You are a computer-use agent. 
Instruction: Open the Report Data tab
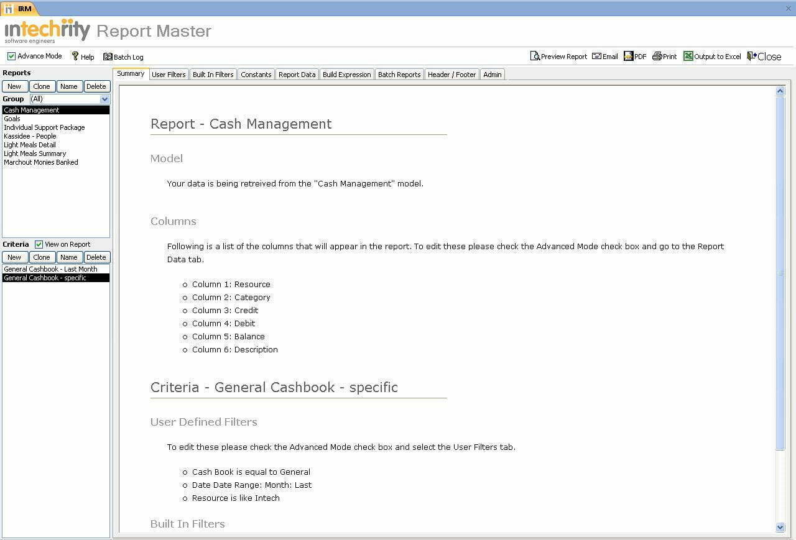(x=297, y=75)
